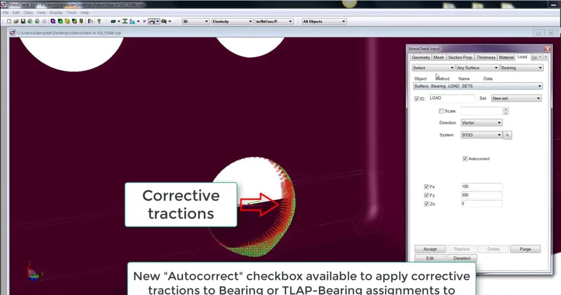Disable the Autocorrect option

tap(465, 158)
